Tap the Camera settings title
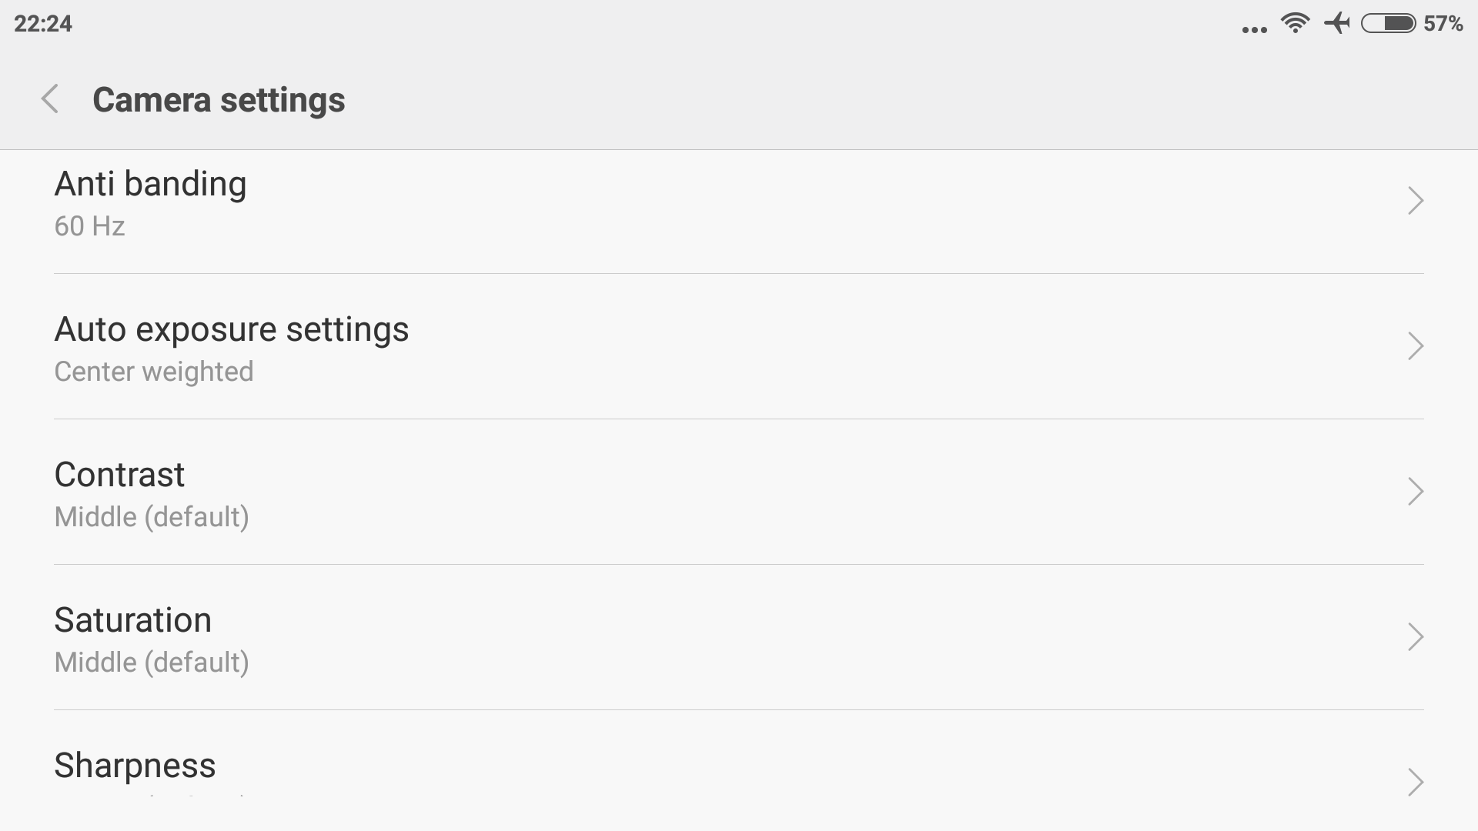Image resolution: width=1478 pixels, height=831 pixels. point(219,100)
